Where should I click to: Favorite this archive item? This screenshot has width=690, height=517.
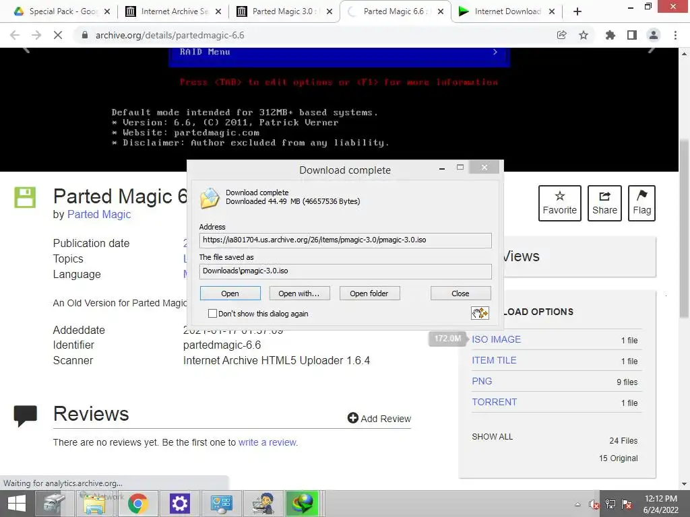click(560, 203)
